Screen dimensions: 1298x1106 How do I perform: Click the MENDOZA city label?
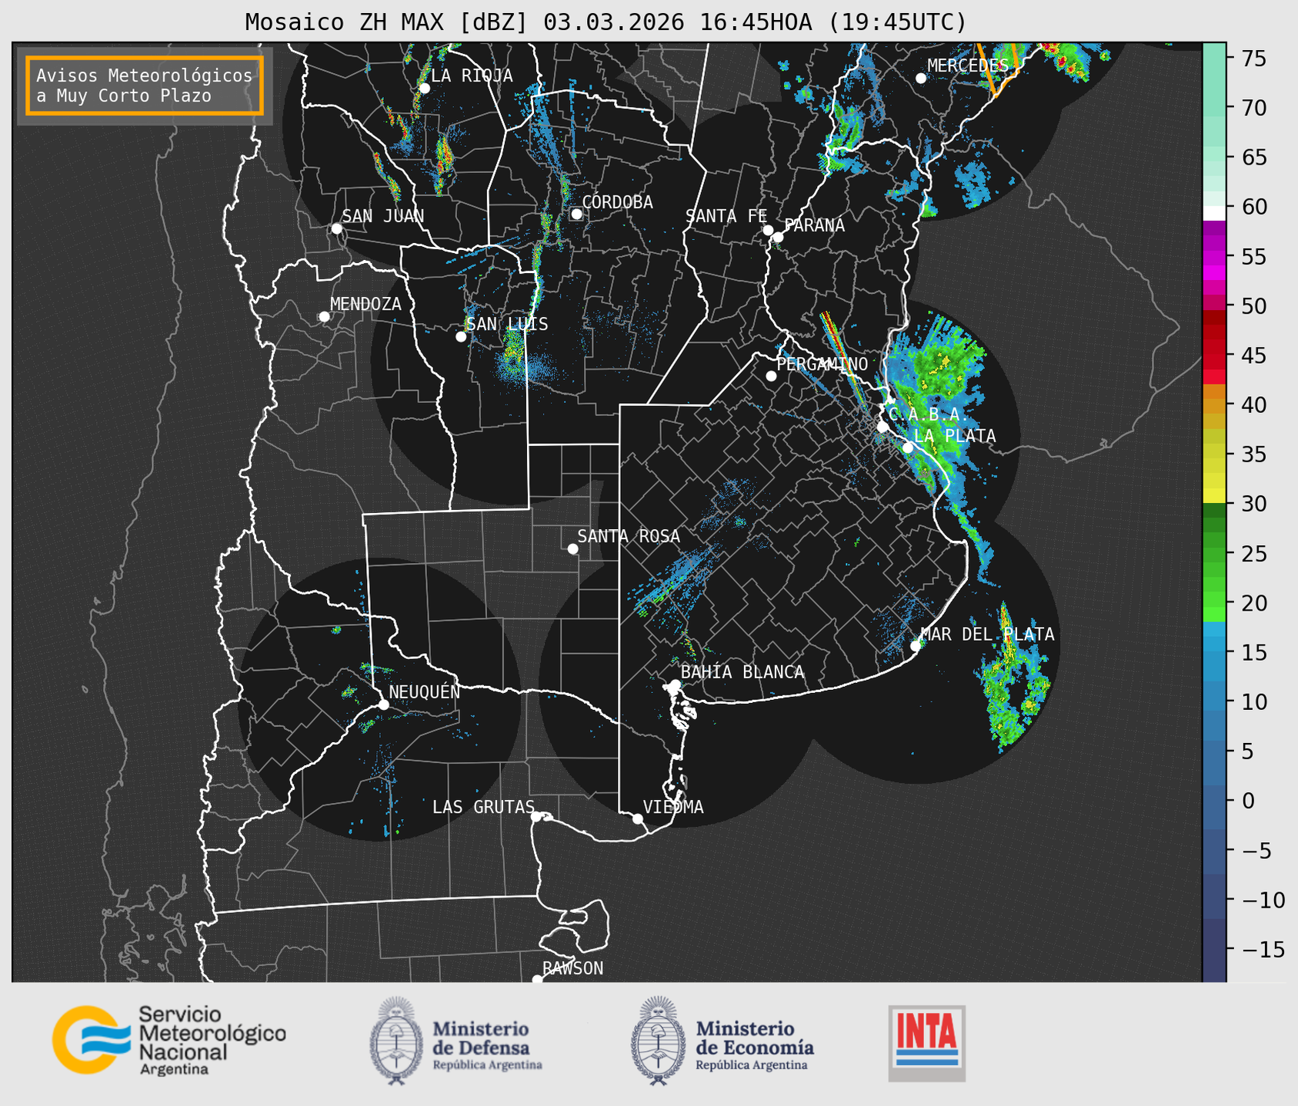coord(365,305)
